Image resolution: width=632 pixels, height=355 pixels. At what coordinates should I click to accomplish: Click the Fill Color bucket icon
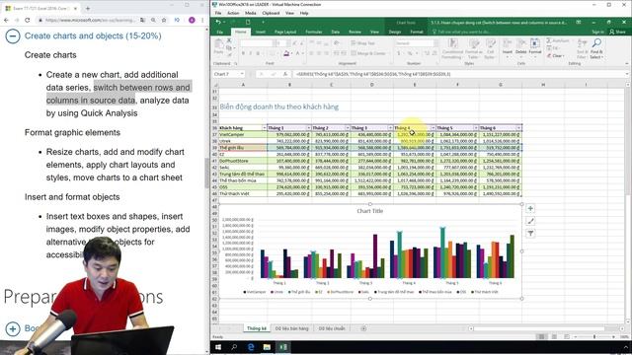coord(286,53)
